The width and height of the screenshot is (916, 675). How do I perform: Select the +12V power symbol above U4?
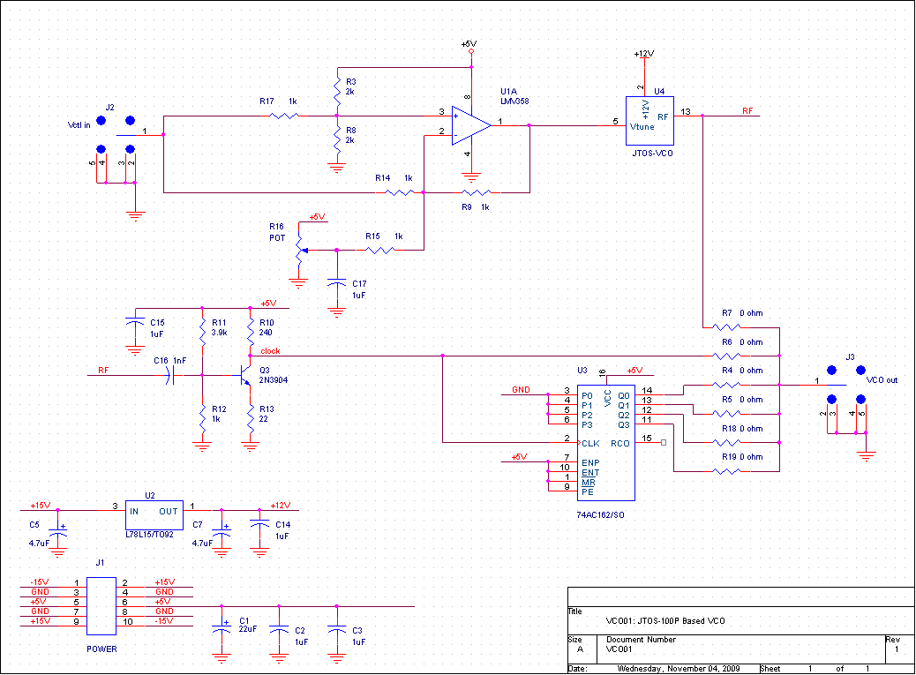643,54
